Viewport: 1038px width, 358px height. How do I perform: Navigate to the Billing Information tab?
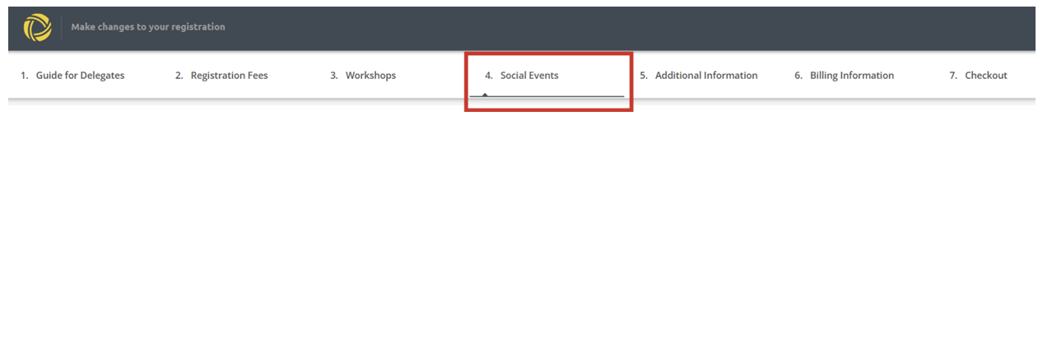[851, 76]
